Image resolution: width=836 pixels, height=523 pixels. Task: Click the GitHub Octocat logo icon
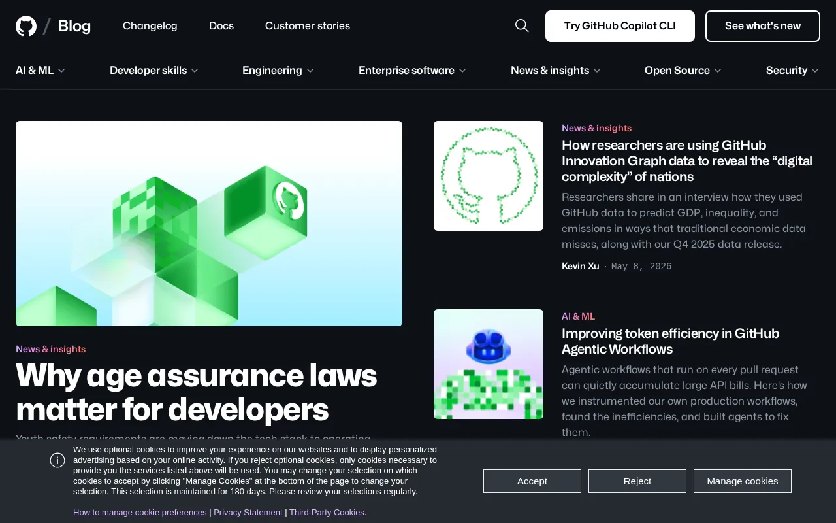[26, 26]
